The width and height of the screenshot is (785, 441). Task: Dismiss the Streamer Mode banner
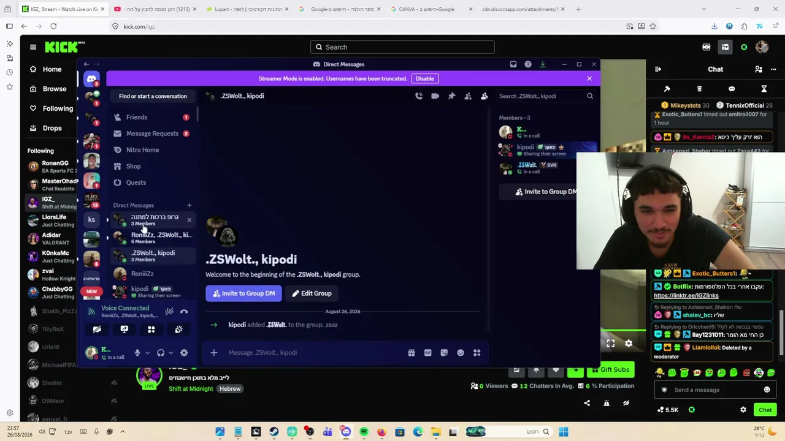point(589,78)
